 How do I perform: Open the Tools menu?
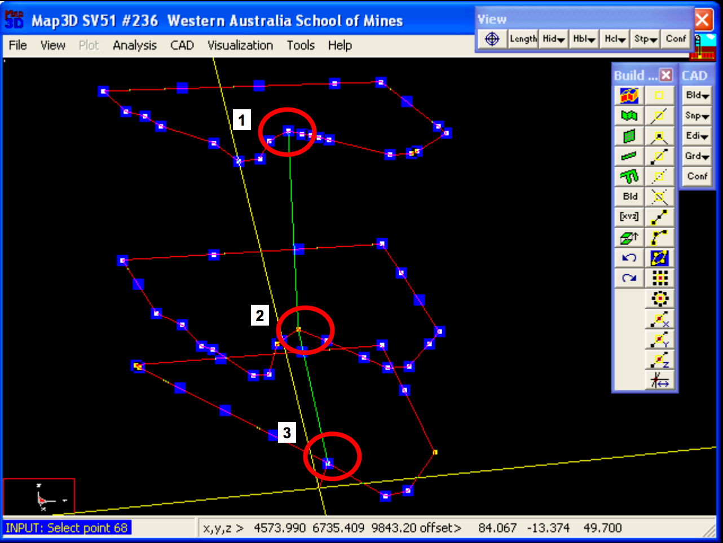(301, 45)
